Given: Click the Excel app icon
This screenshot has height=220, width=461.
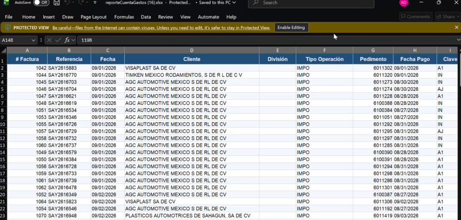Looking at the screenshot, I should pos(6,2).
